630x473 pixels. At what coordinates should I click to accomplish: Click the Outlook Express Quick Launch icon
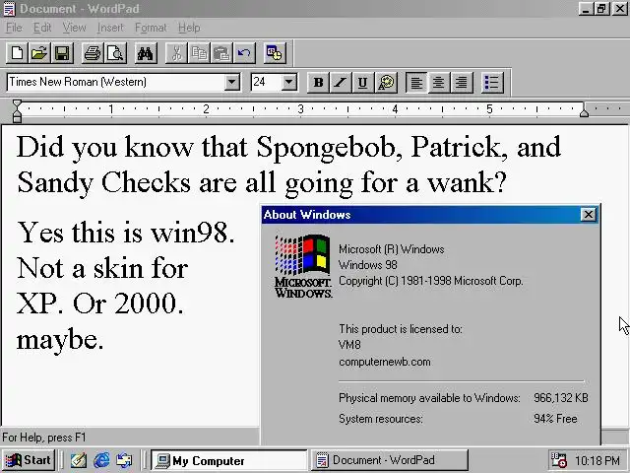pyautogui.click(x=124, y=460)
